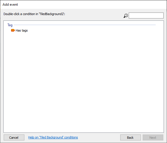Click the 'Double-click a condition in TiledBackground2' prompt
Screen dimensions: 167x143
34,14
